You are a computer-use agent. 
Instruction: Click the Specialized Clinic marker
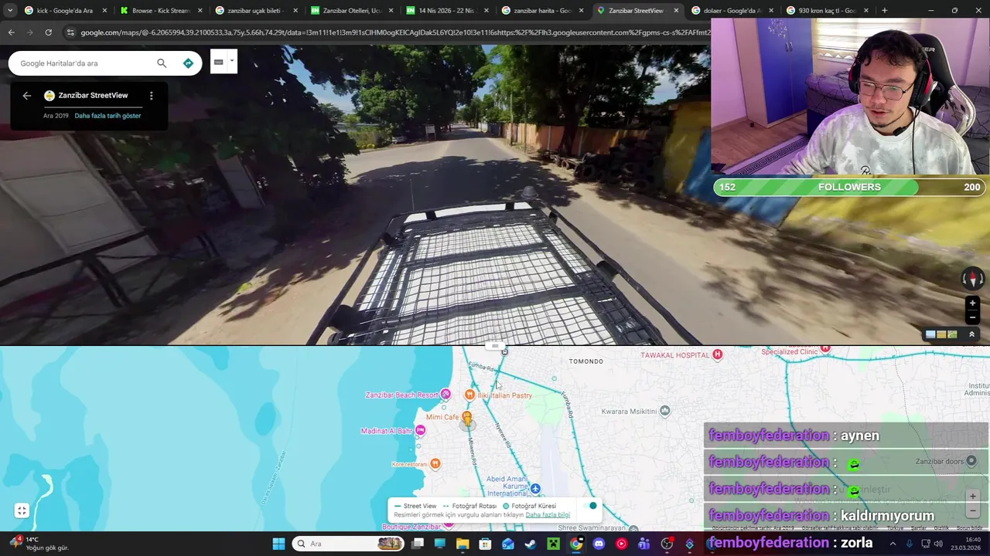pos(826,348)
